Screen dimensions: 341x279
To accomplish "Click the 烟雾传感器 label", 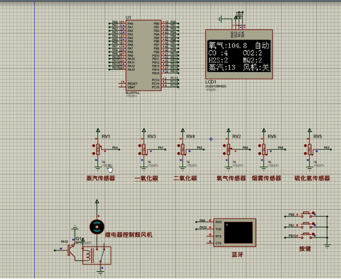I will pos(266,179).
